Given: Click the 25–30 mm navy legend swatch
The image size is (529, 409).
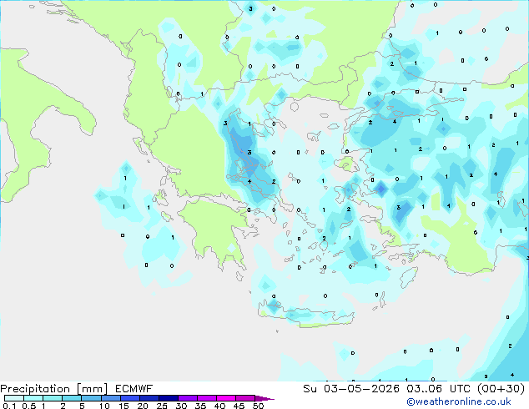Looking at the screenshot, I should tap(169, 398).
